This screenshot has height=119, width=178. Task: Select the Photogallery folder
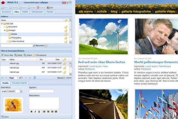pos(16,38)
